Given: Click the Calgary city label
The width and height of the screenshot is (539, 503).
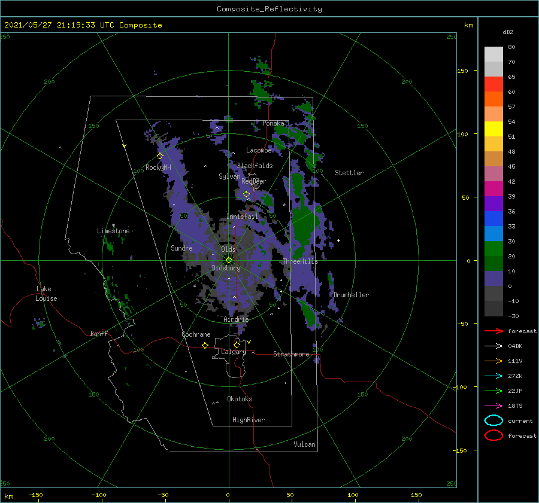Looking at the screenshot, I should point(234,352).
